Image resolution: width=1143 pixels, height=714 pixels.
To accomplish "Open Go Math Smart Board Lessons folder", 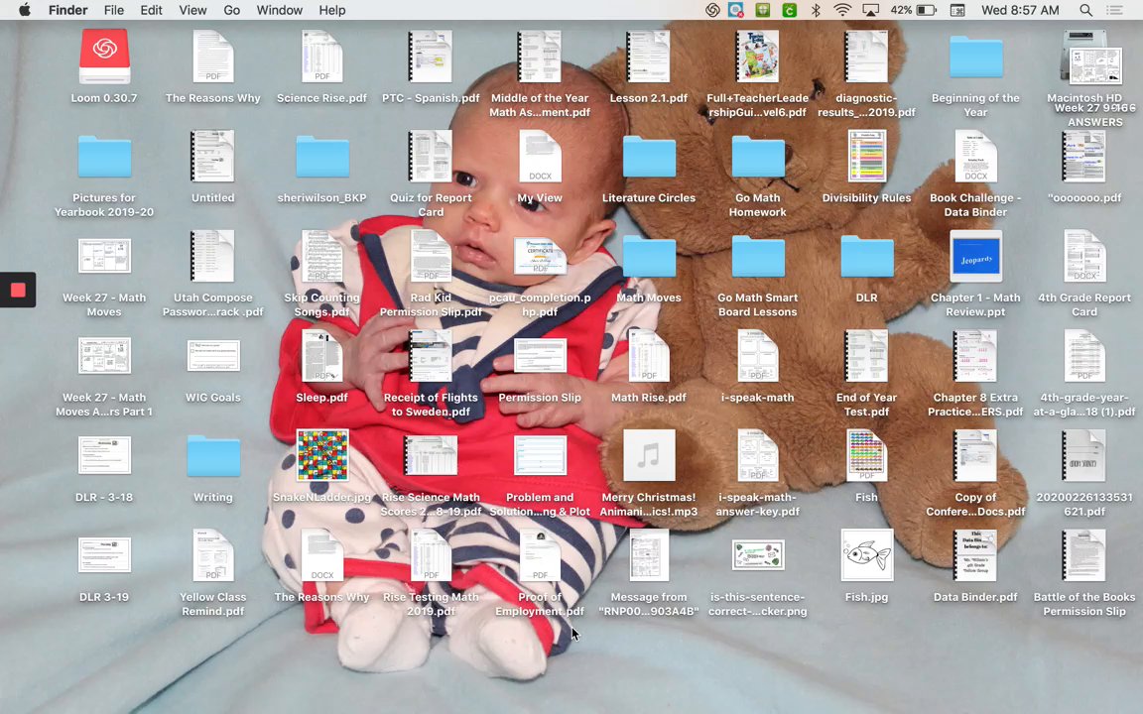I will (757, 257).
